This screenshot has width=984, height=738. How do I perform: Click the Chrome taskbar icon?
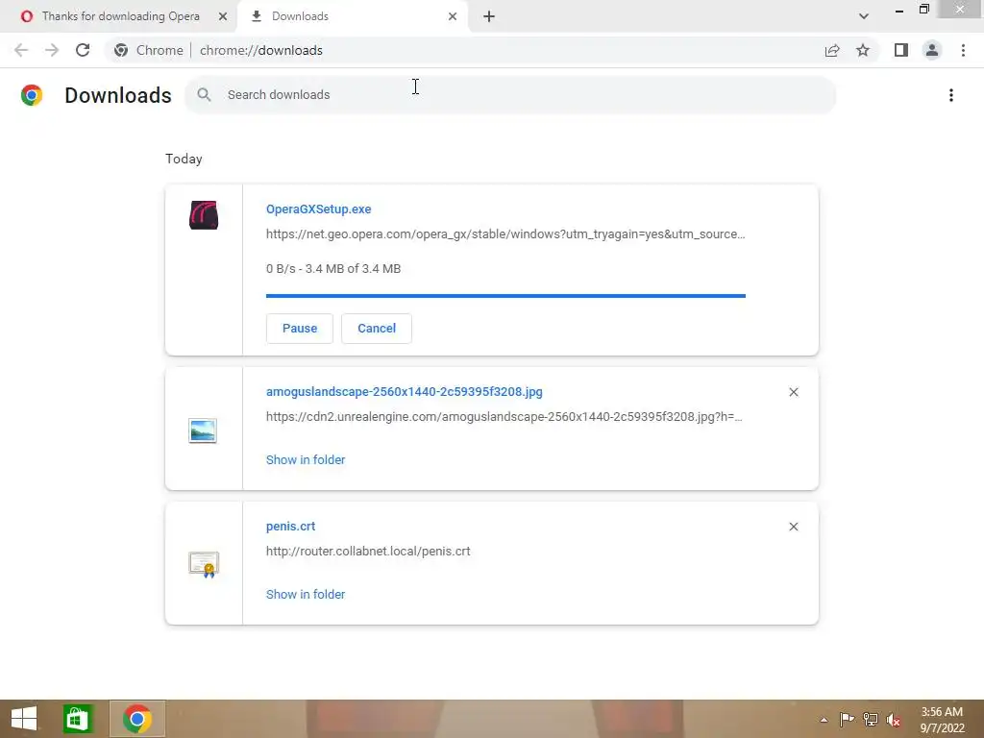pyautogui.click(x=137, y=719)
